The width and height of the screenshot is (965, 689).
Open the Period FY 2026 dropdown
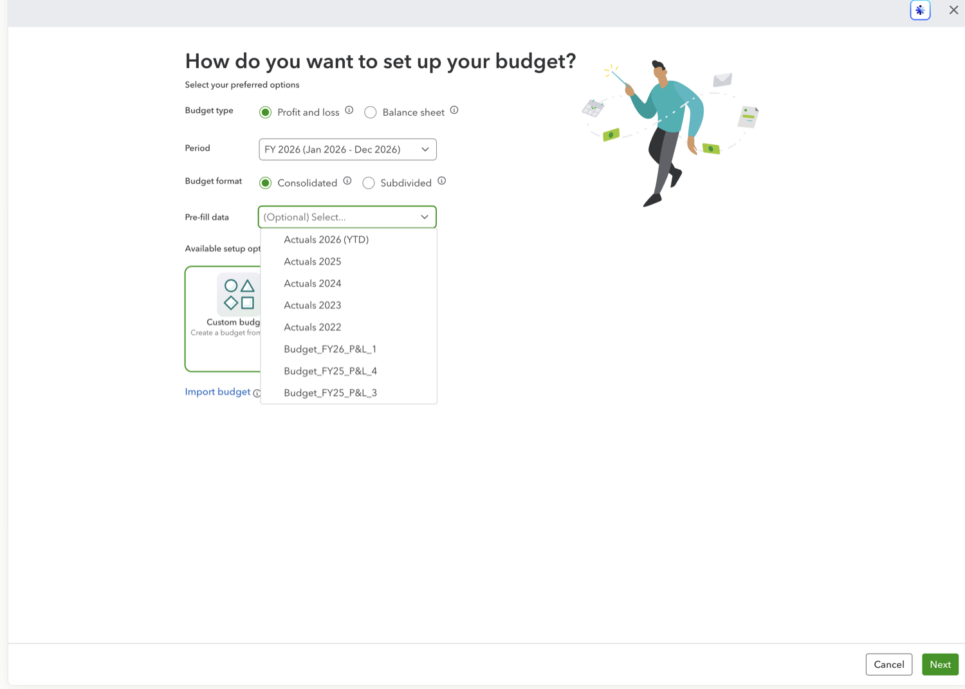tap(347, 149)
